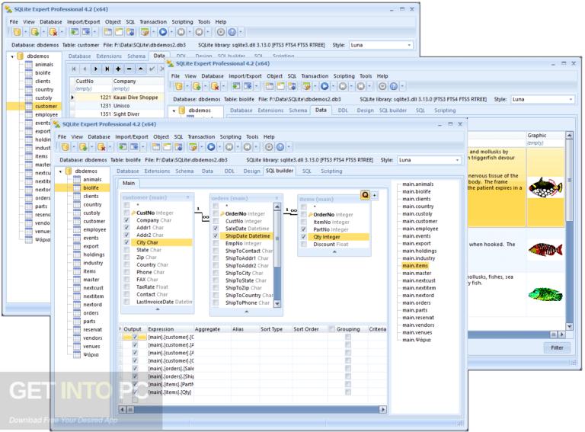This screenshot has width=585, height=432.
Task: Click next record arrow in back window
Action: point(96,69)
